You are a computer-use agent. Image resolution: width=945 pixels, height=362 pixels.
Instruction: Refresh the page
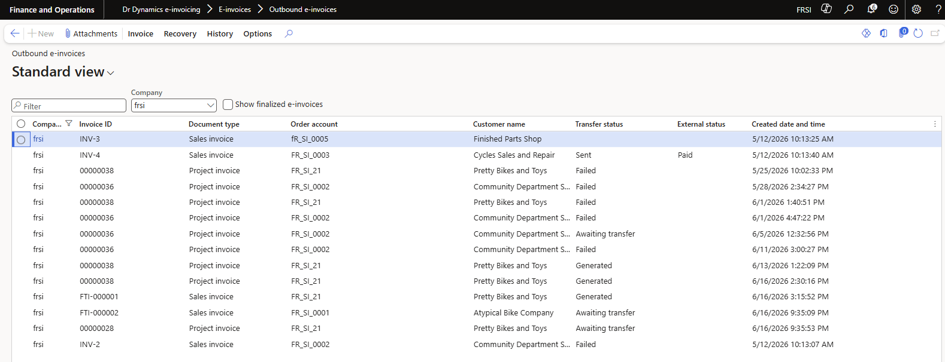(918, 33)
